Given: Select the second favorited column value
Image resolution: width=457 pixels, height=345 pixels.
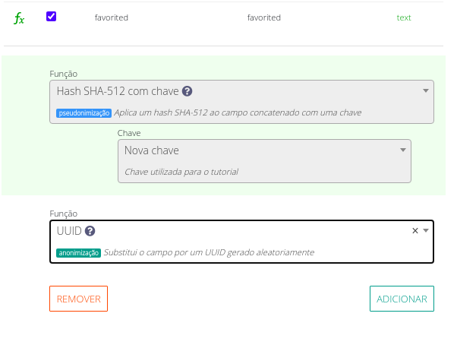Looking at the screenshot, I should point(263,17).
